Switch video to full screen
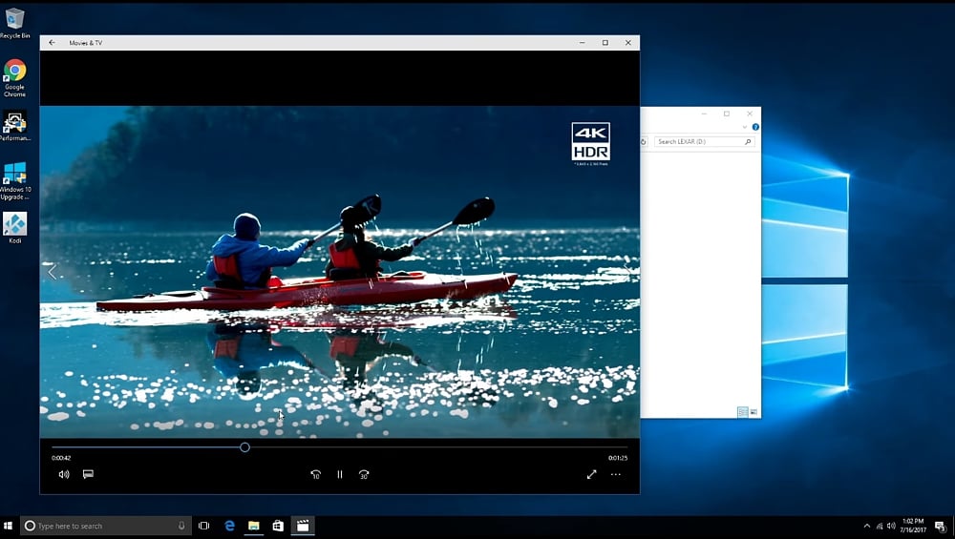This screenshot has width=955, height=539. click(591, 474)
